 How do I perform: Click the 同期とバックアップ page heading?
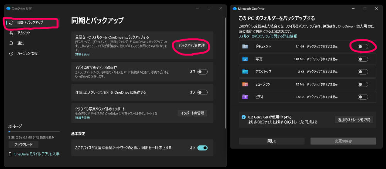coord(97,20)
